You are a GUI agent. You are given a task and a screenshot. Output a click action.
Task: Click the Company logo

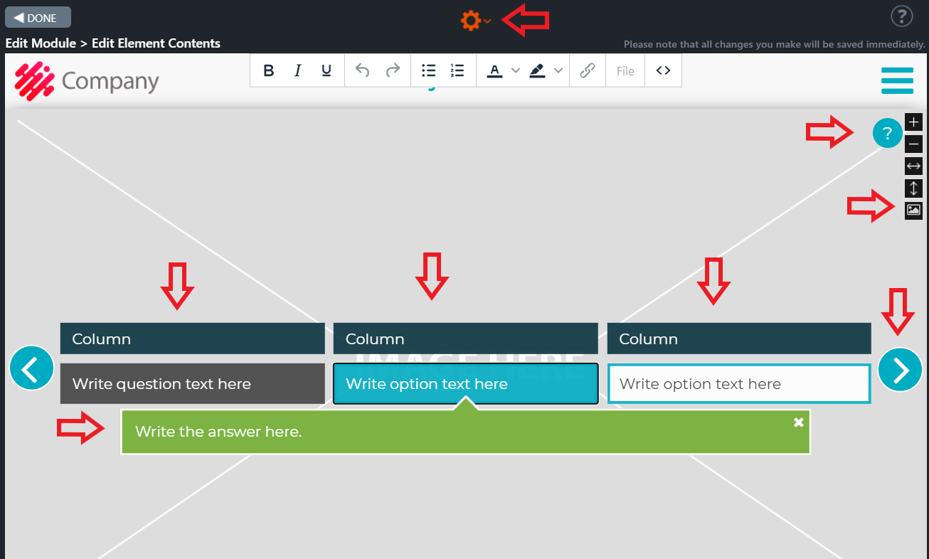point(87,81)
